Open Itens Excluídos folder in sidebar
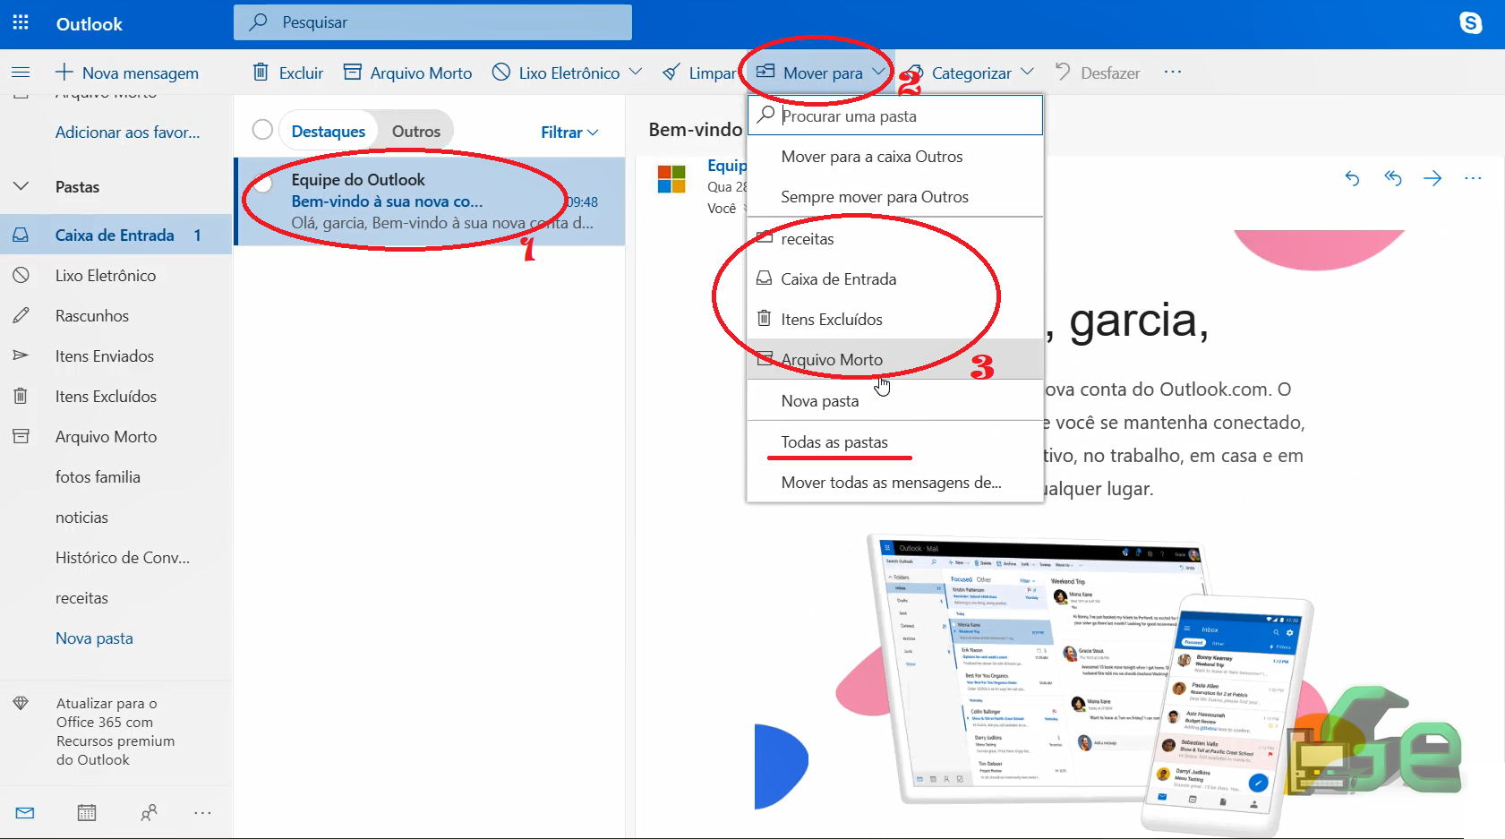 [x=116, y=397]
